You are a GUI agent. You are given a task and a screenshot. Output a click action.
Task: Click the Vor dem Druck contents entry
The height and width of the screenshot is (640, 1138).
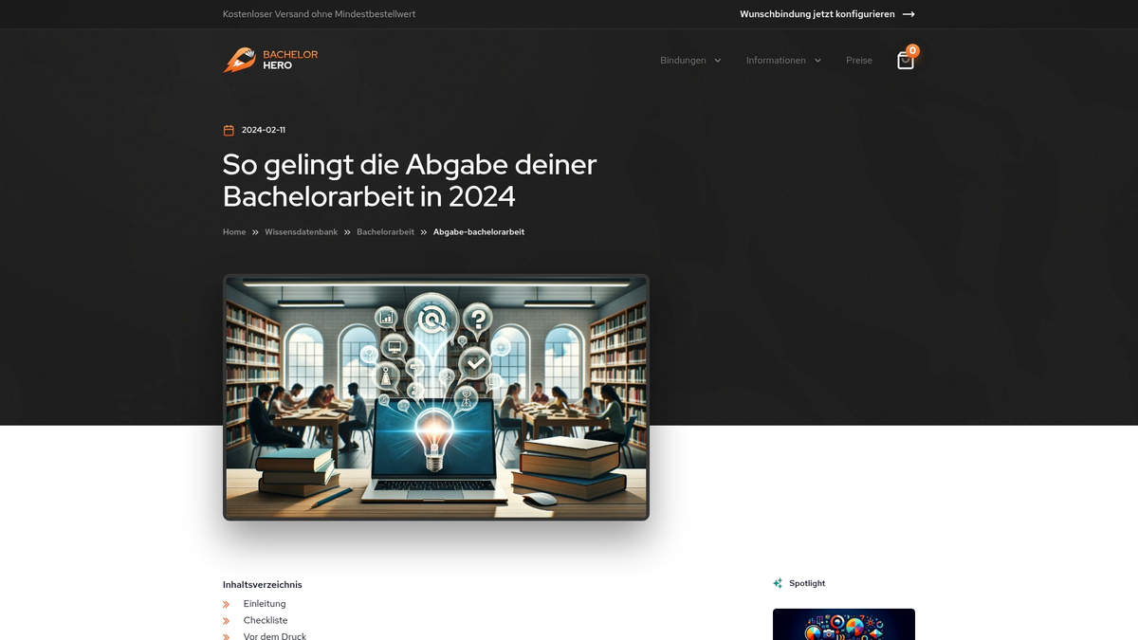[x=275, y=636]
